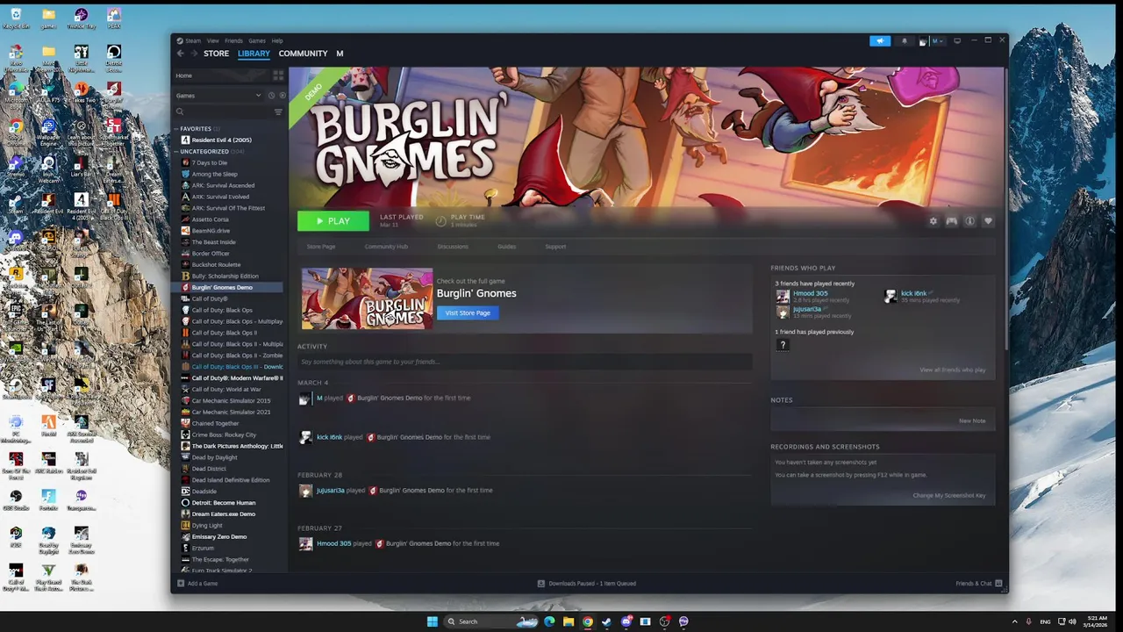The image size is (1123, 632).
Task: Open the Steam menu
Action: [192, 40]
